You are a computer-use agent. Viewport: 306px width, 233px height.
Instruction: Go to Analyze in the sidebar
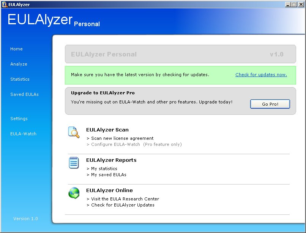[19, 64]
